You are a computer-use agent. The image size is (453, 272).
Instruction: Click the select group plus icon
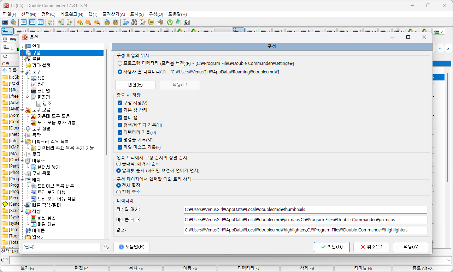(x=80, y=22)
